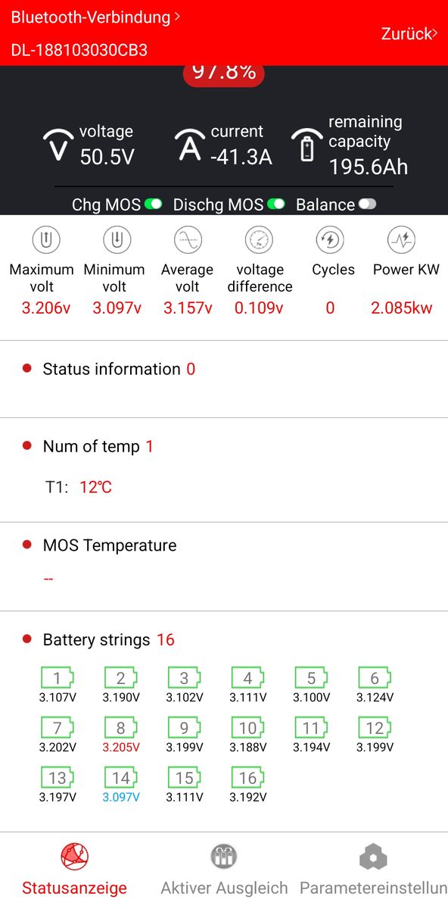Tap the Maximum volt icon
Screen dimensions: 448x909
coord(46,241)
